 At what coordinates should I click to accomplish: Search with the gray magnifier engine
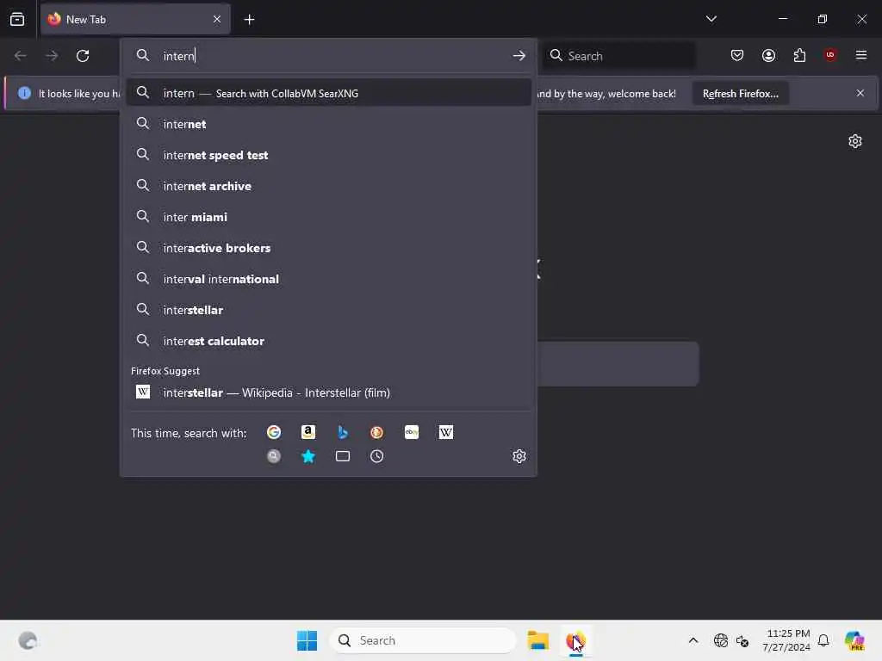coord(273,456)
